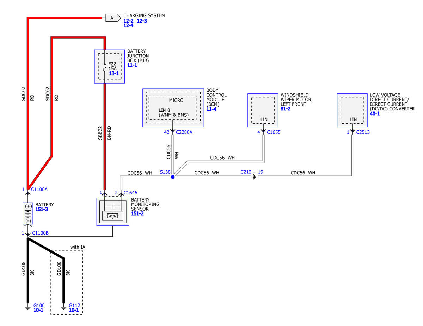Open page link 12-2 for Charging System
423x326 pixels.
click(128, 21)
